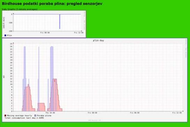The image size is (190, 127).
Task: Click the Total consumption last day text
Action: [24, 118]
